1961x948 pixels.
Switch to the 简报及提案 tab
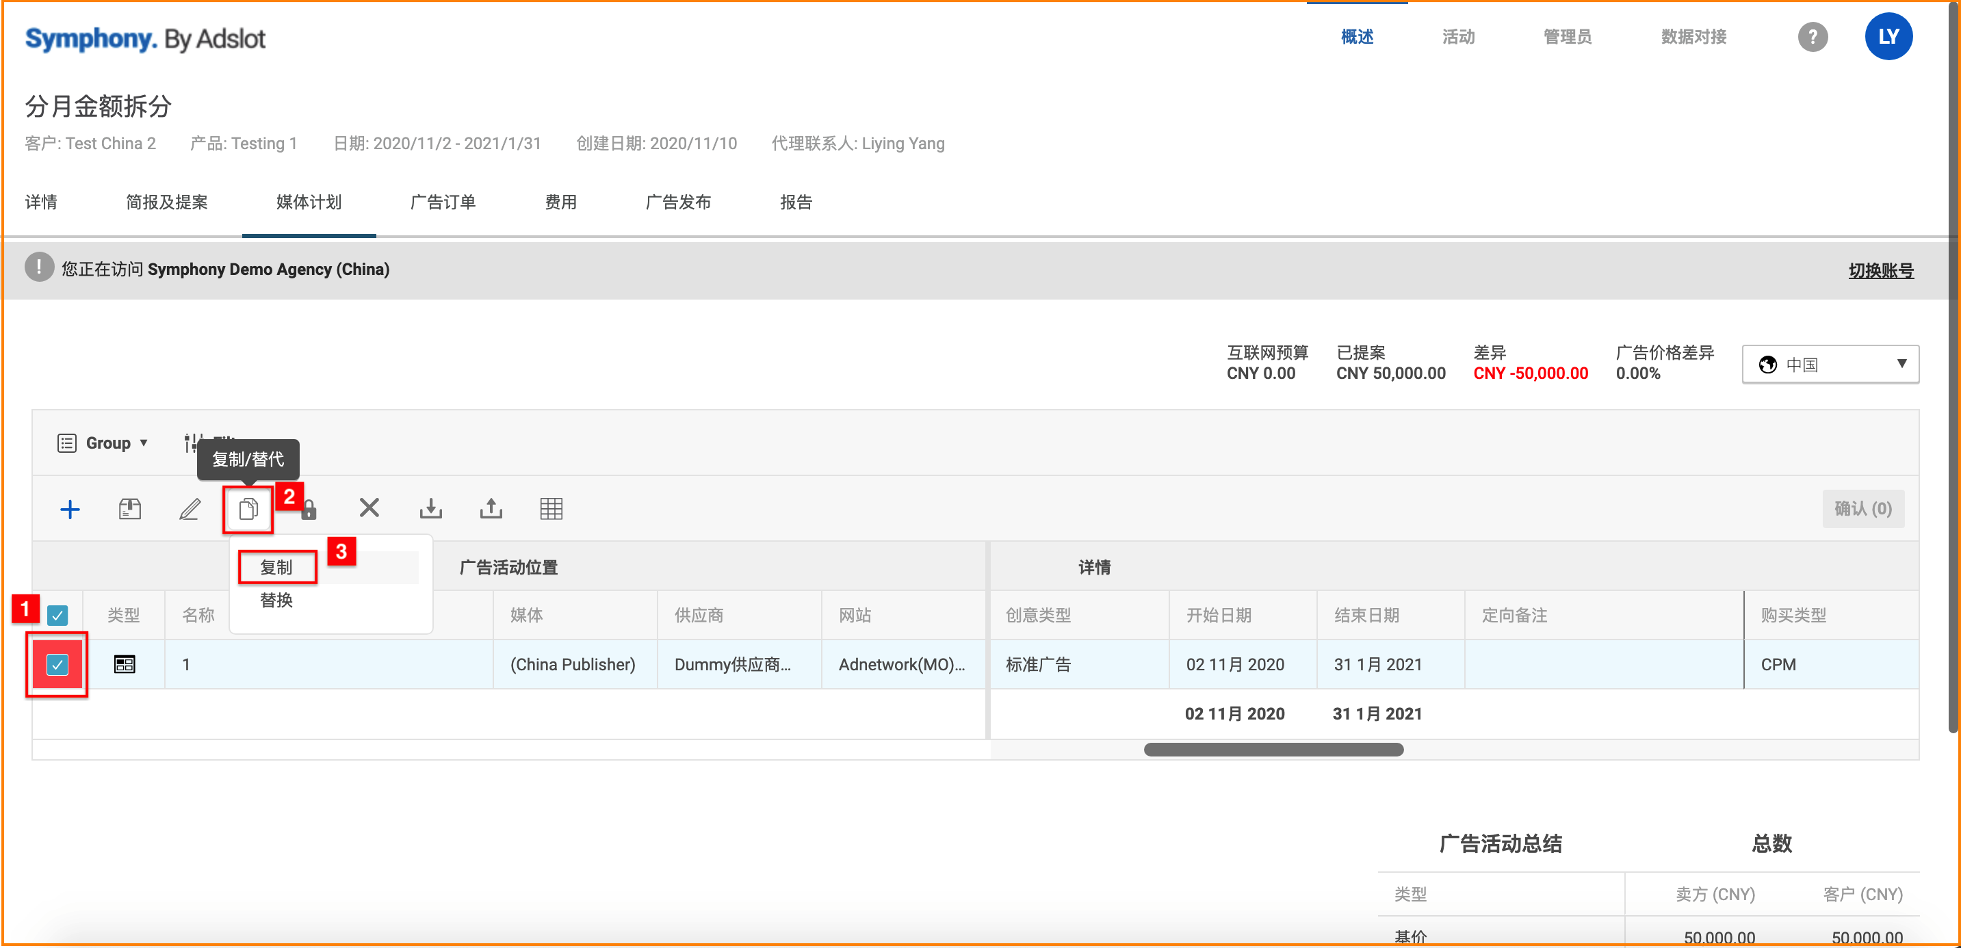[167, 202]
